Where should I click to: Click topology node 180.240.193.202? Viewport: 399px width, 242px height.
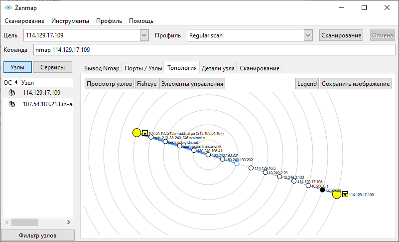coord(222,159)
